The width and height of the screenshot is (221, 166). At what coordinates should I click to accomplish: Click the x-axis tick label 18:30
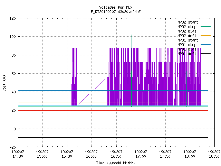pos(214,156)
